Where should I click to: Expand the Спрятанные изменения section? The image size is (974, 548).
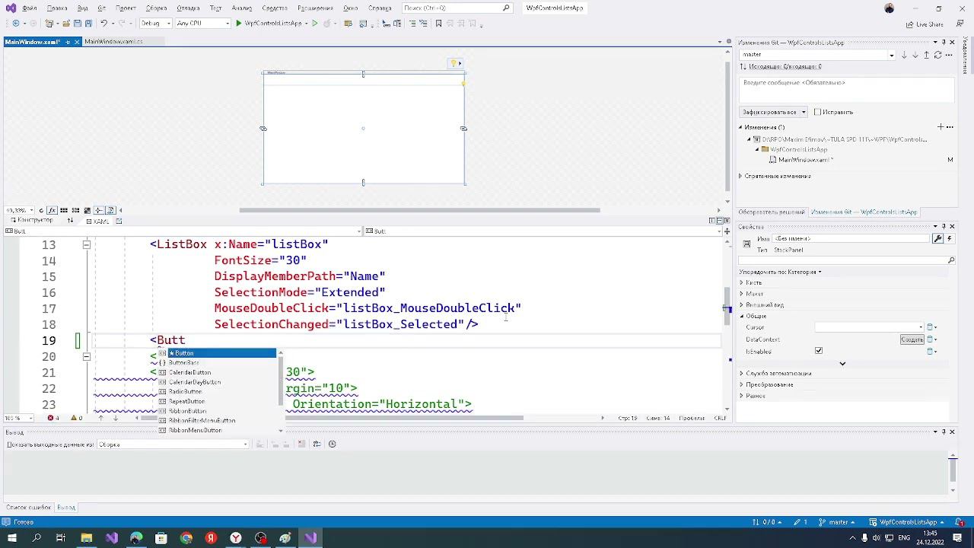tap(740, 176)
